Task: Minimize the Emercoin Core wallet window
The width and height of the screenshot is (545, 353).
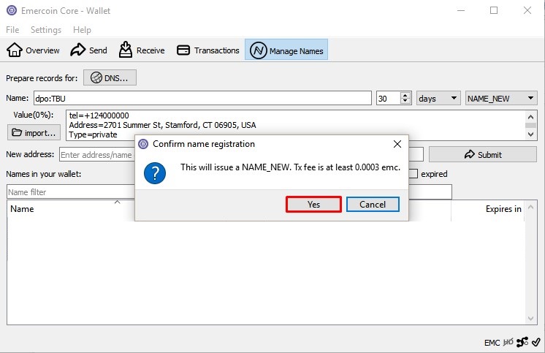Action: 461,10
